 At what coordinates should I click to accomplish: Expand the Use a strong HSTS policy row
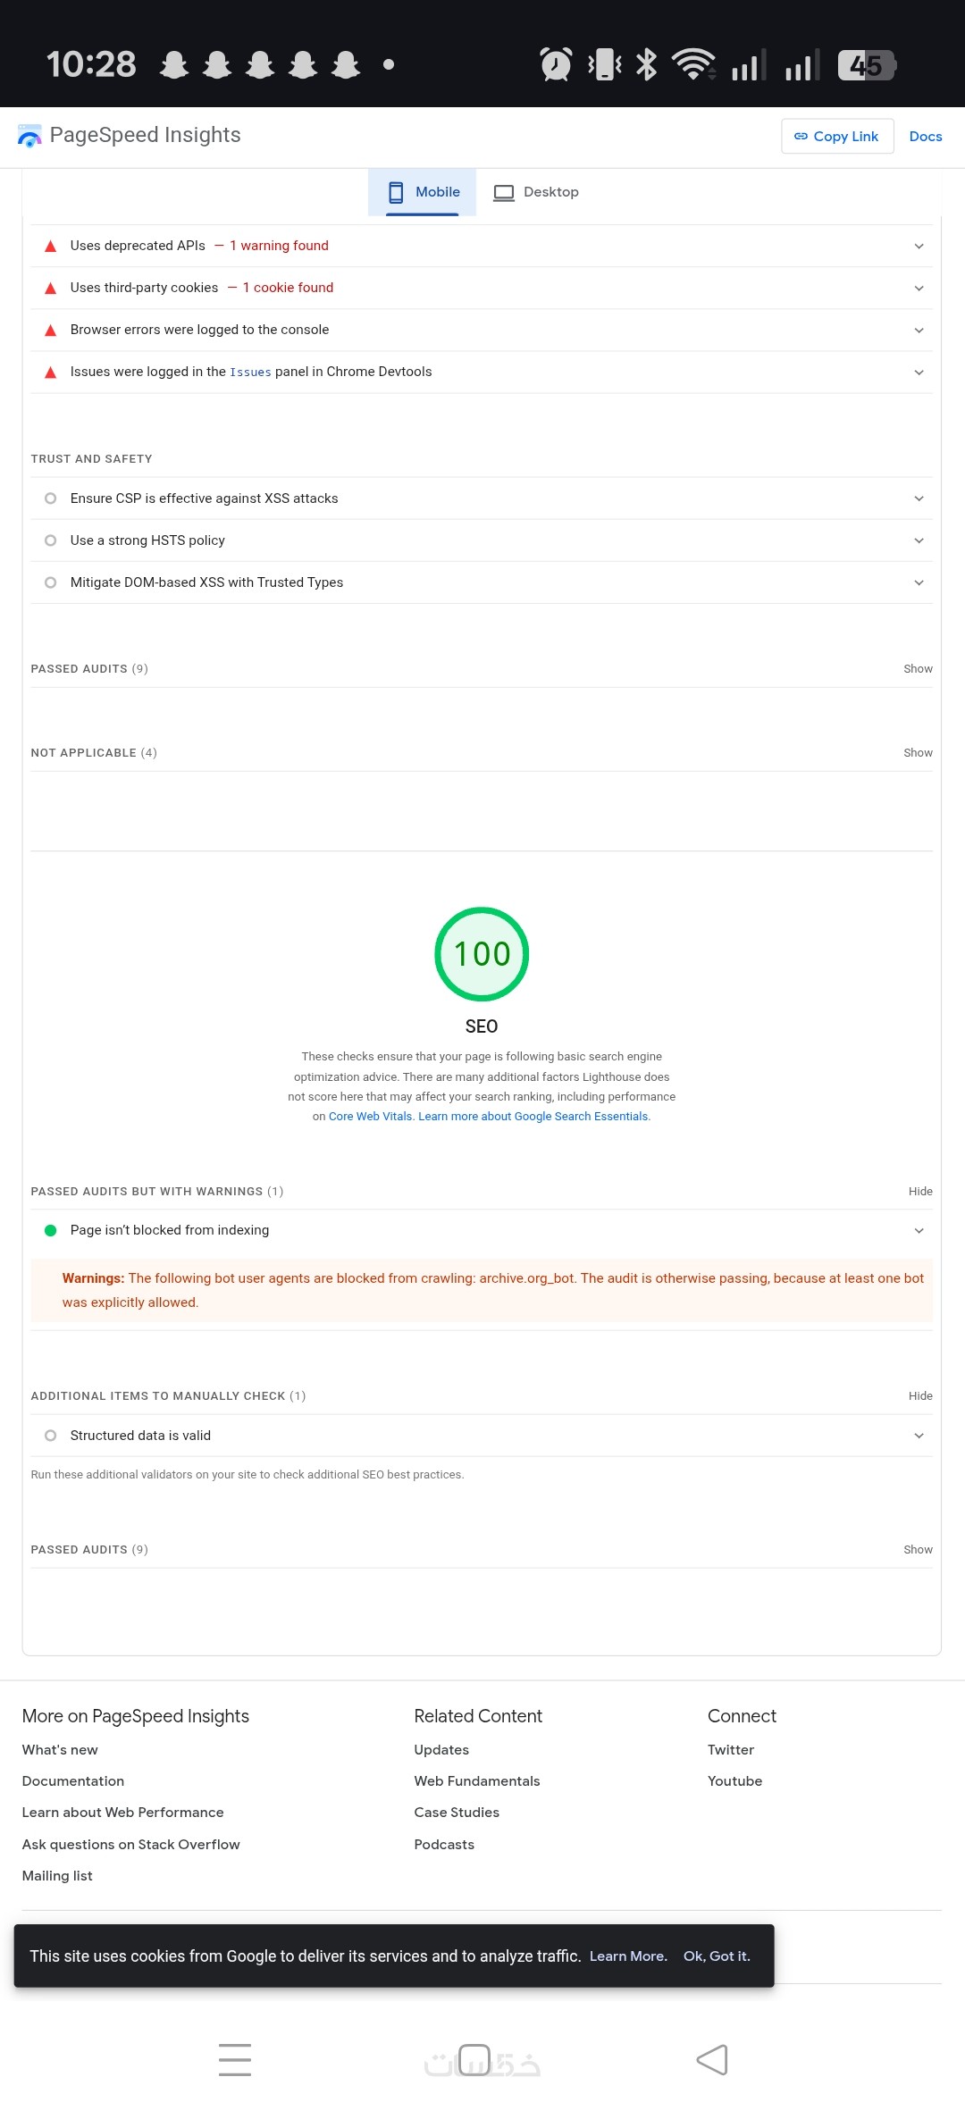click(x=919, y=540)
